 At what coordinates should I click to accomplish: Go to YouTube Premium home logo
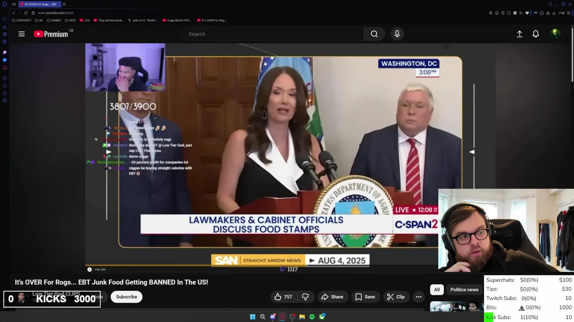(51, 34)
